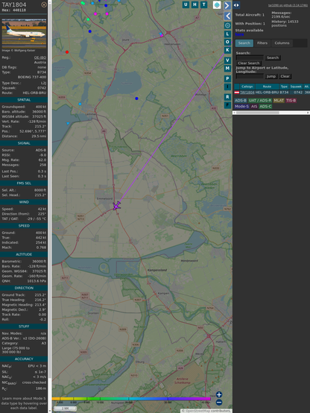Toggle the H map button
Image resolution: width=310 pixels, height=413 pixels.
pyautogui.click(x=194, y=4)
